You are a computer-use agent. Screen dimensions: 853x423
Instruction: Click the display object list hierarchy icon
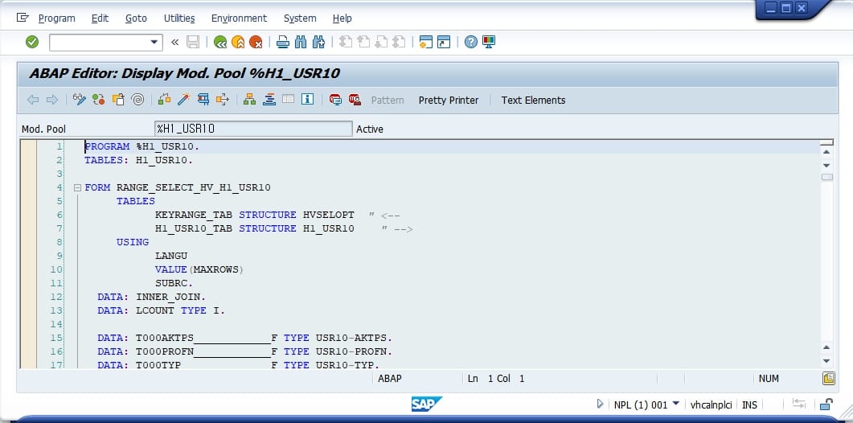coord(249,100)
